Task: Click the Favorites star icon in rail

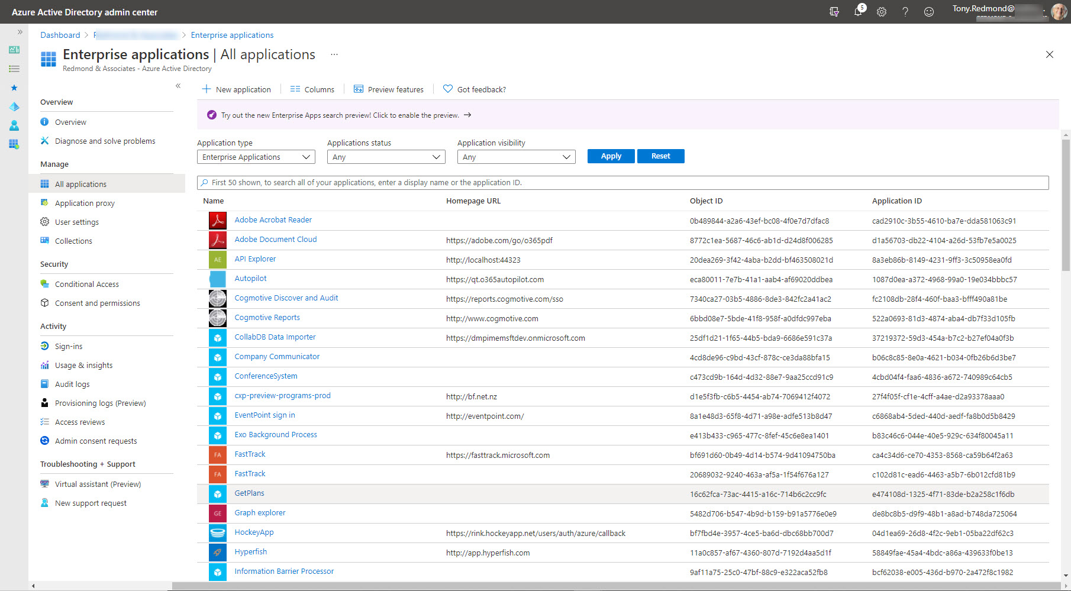Action: coord(14,88)
